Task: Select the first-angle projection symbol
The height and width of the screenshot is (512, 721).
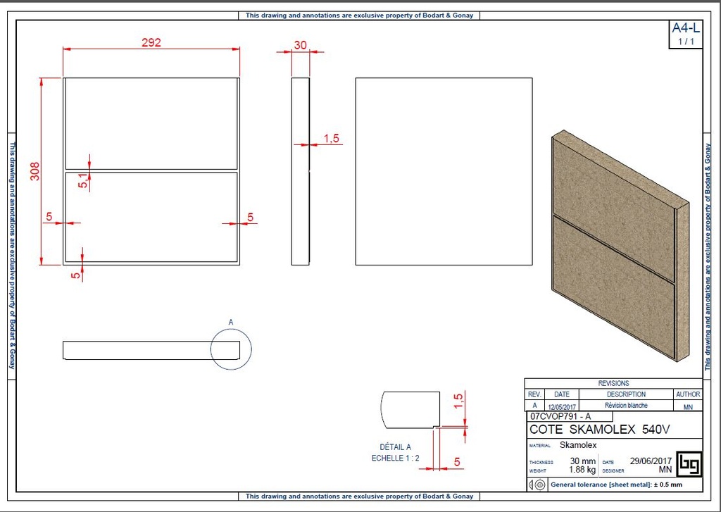Action: [x=536, y=485]
